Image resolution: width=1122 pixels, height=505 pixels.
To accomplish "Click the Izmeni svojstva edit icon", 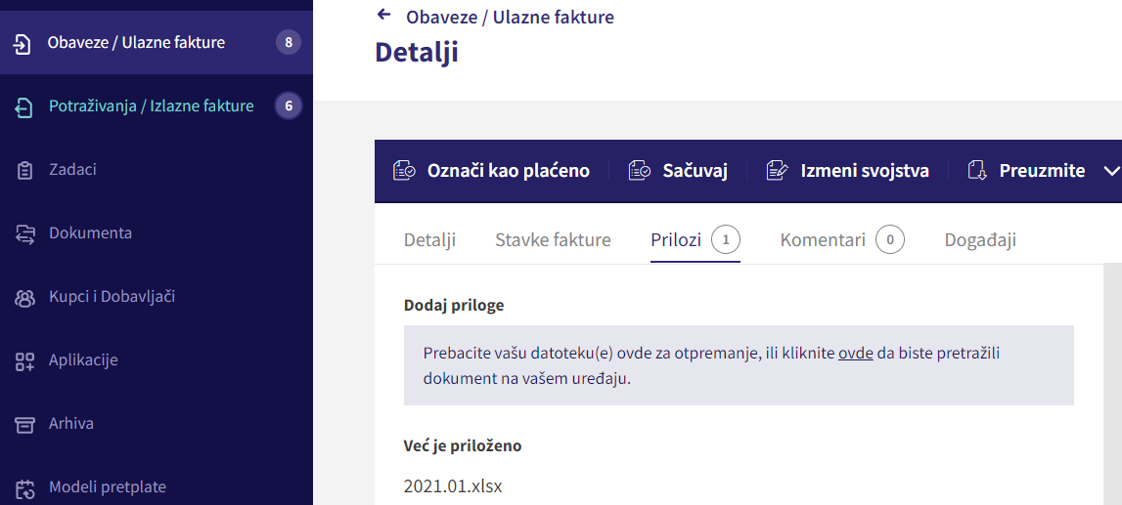I will [x=777, y=172].
